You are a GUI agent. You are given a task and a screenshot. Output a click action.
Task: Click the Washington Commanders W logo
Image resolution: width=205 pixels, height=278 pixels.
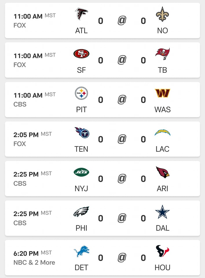tap(162, 93)
